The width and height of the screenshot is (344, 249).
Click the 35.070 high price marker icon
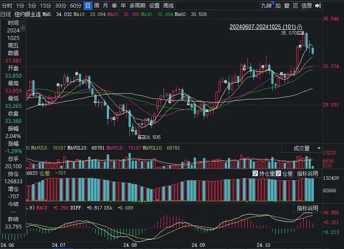click(x=301, y=33)
